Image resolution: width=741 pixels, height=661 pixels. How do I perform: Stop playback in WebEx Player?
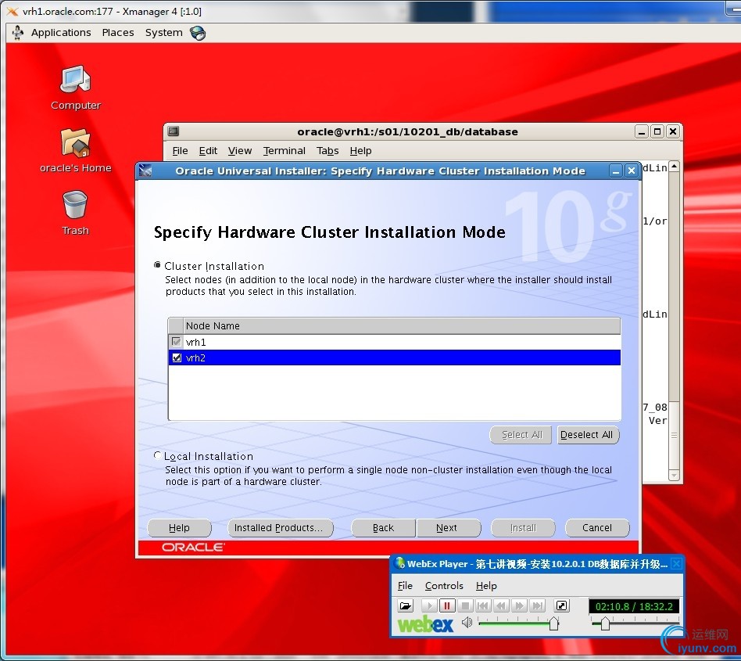[x=465, y=605]
